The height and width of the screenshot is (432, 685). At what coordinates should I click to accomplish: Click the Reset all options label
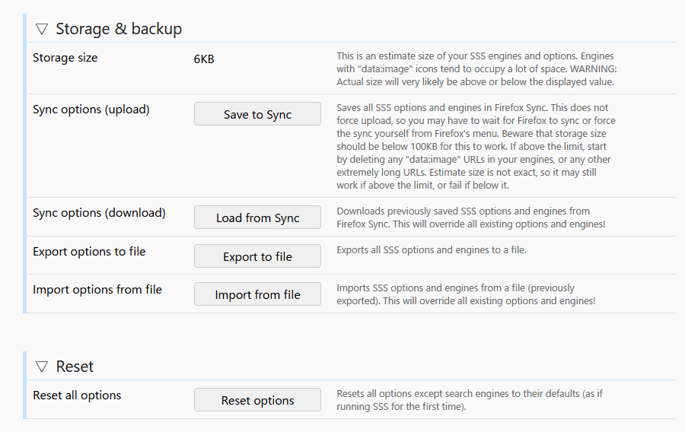click(77, 395)
